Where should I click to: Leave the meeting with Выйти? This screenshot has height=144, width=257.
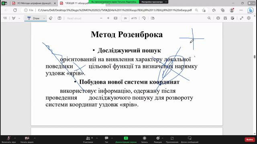250,140
